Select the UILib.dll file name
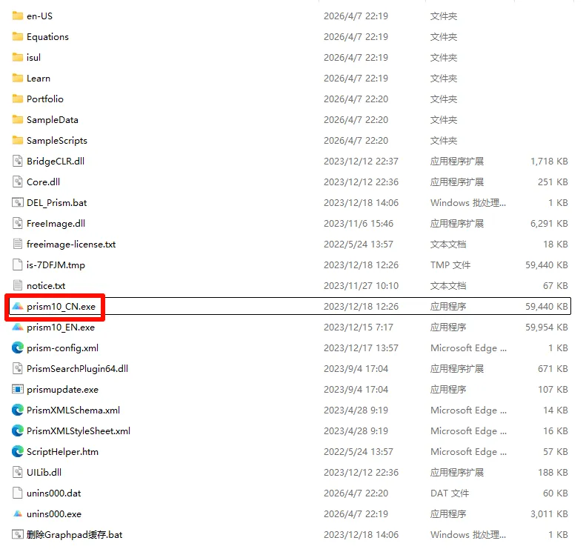 point(44,473)
